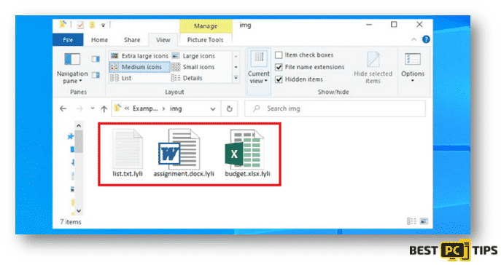Click New folder icon in title bar
Viewport: 501px width, 265px height.
click(92, 25)
